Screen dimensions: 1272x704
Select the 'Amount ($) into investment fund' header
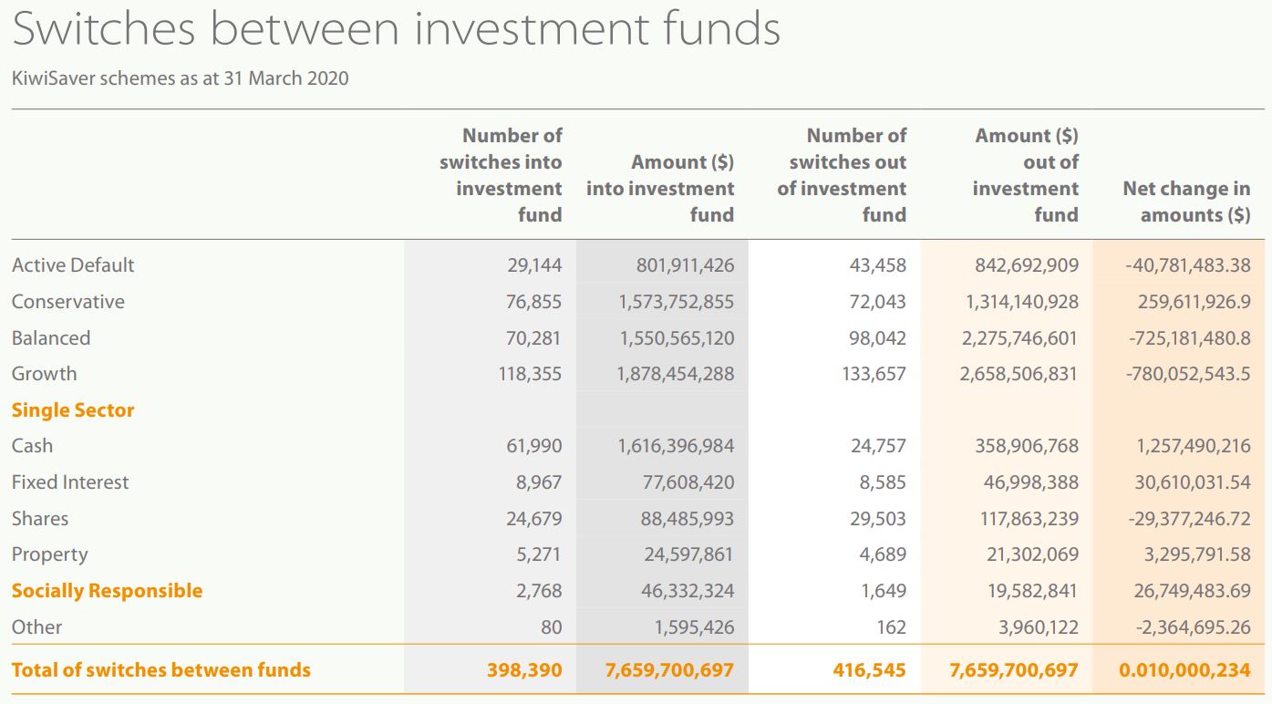660,189
